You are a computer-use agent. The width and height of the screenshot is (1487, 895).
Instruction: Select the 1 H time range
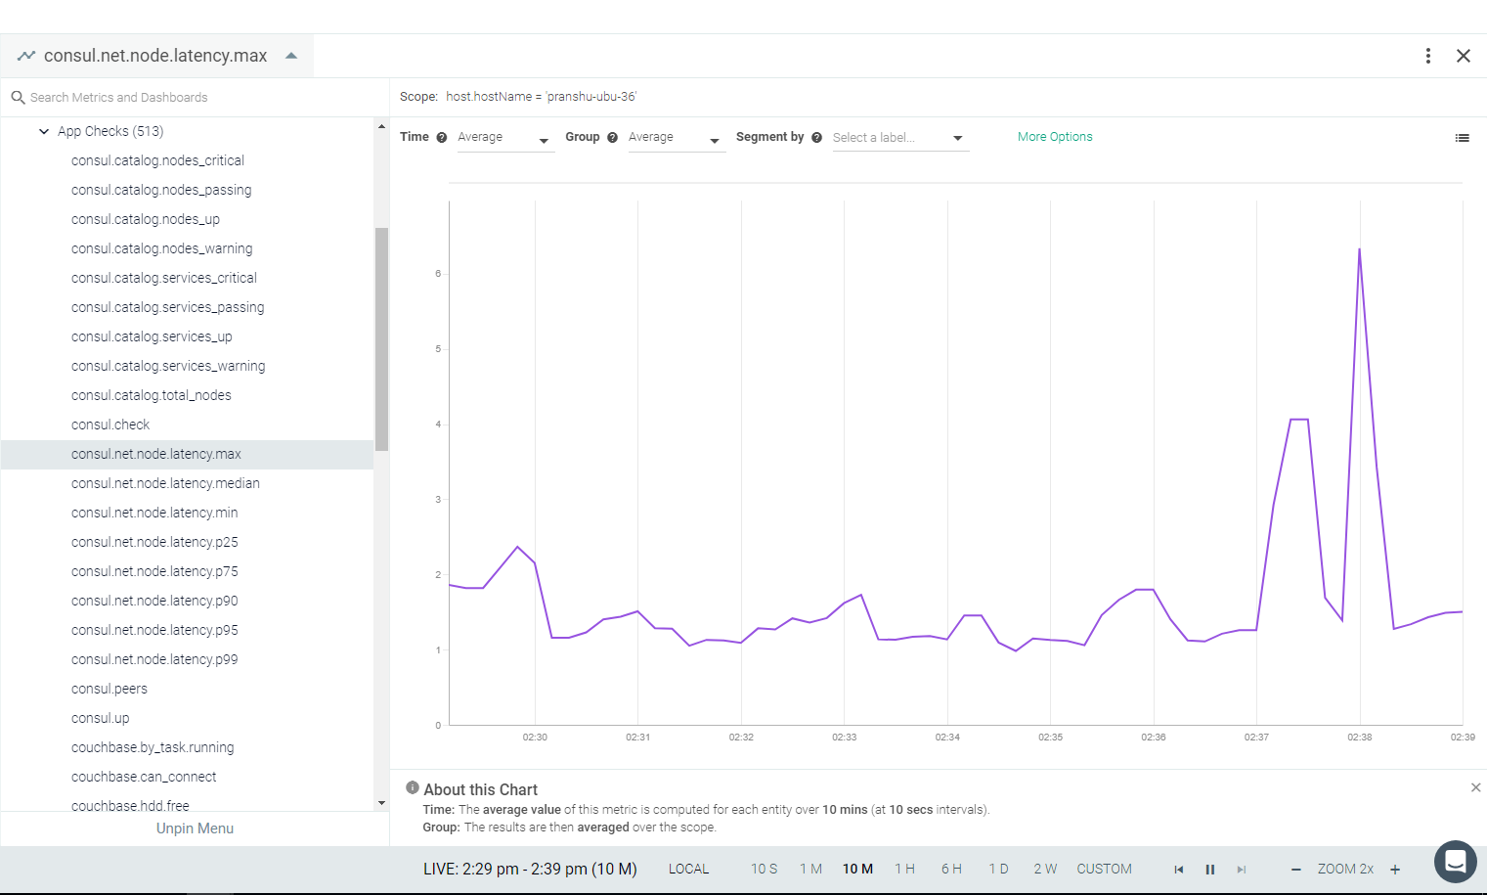point(904,869)
